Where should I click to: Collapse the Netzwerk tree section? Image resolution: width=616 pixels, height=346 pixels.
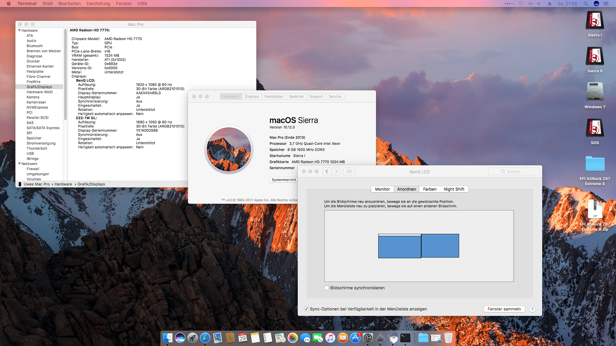pos(19,164)
